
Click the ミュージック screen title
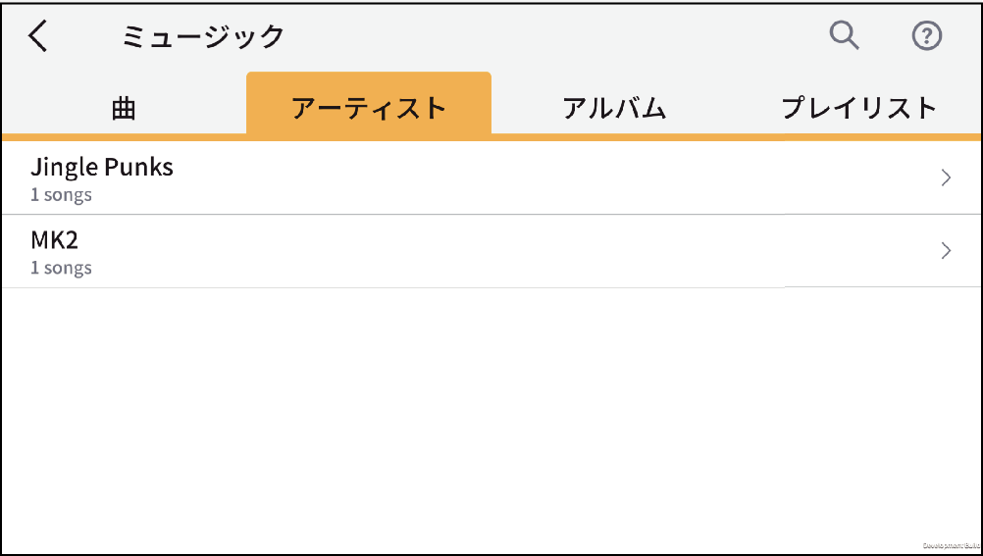click(202, 37)
